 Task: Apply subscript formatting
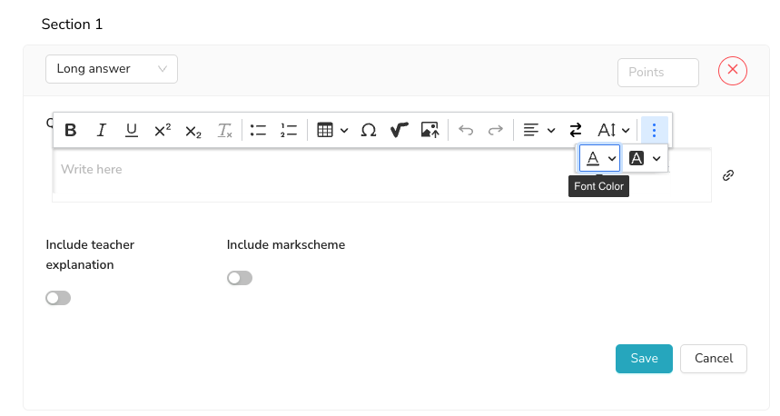[x=193, y=130]
